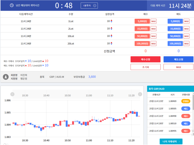
Task: Click the member name 이진희
Action: coord(24,75)
